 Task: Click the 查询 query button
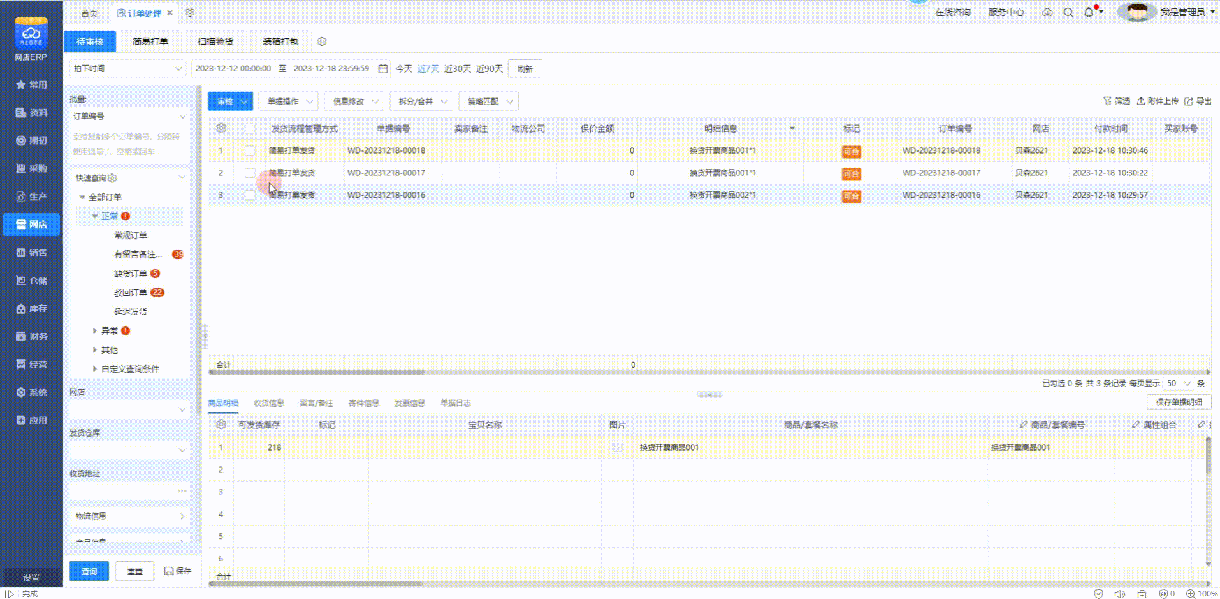(x=89, y=571)
